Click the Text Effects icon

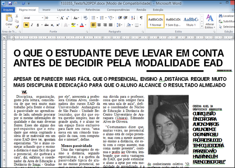tap(66, 25)
